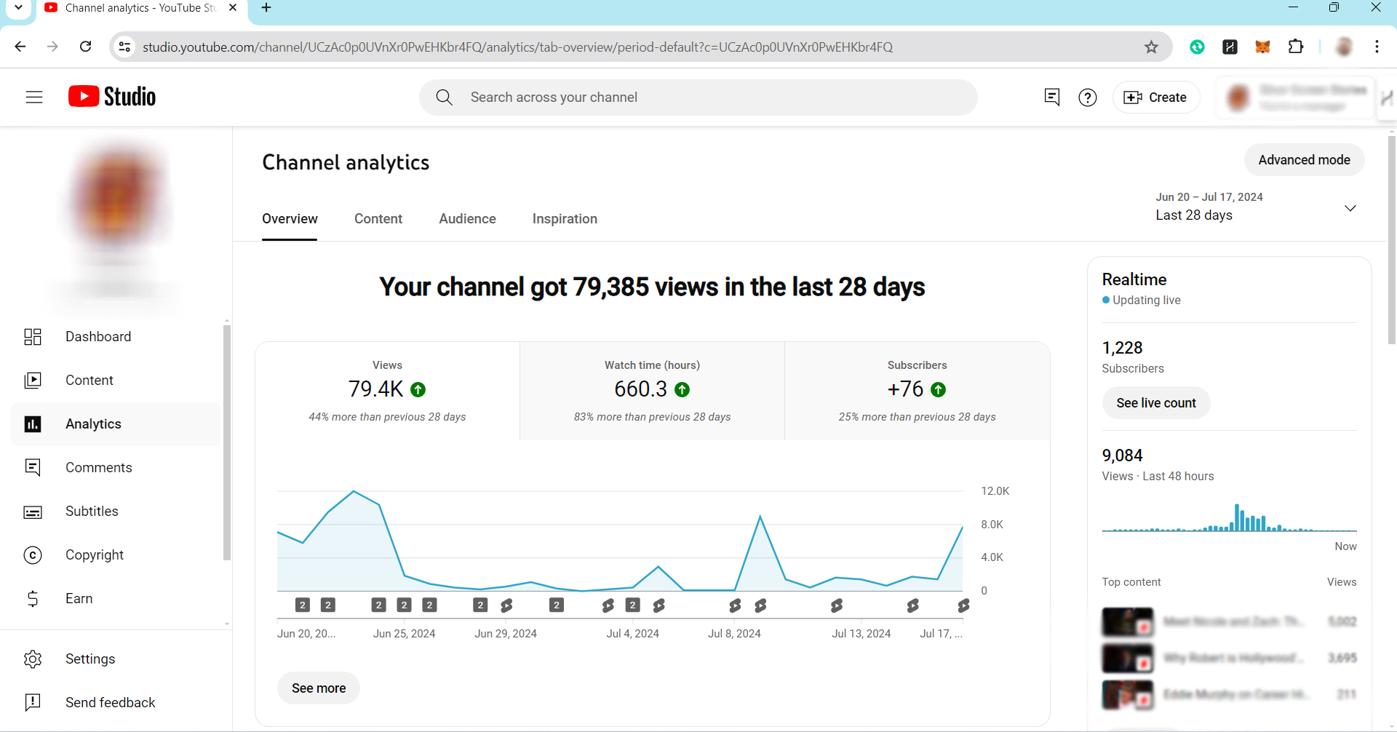The width and height of the screenshot is (1397, 732).
Task: Open the browser tab search dropdown arrow
Action: click(x=18, y=8)
